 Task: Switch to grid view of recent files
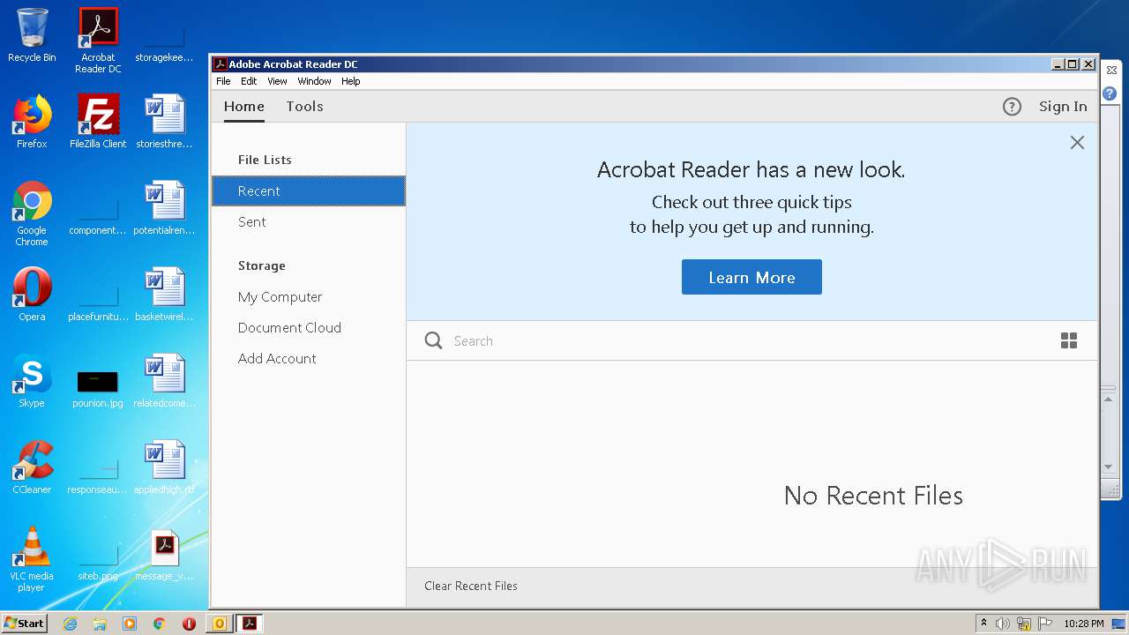point(1069,340)
